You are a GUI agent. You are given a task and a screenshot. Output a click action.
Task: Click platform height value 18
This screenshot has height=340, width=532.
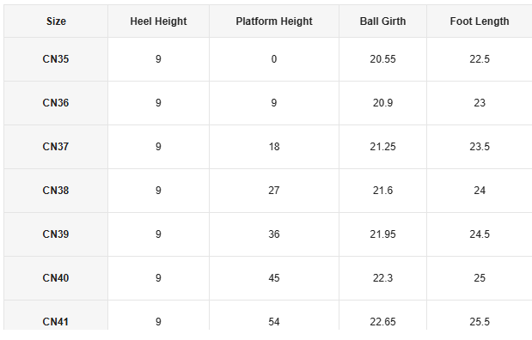pyautogui.click(x=274, y=147)
